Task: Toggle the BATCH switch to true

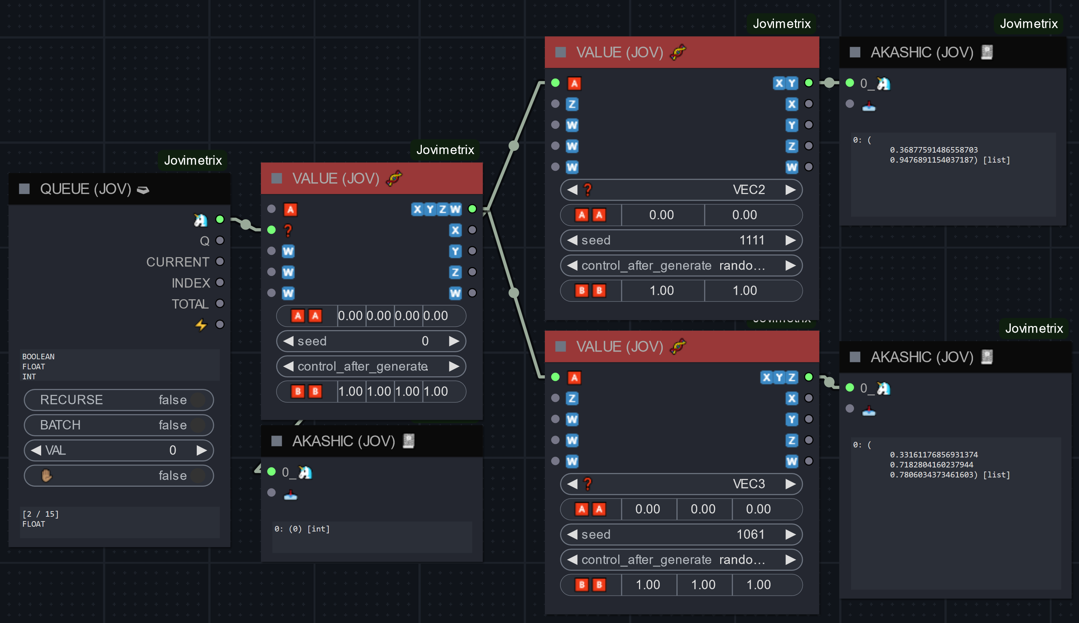Action: [x=198, y=425]
